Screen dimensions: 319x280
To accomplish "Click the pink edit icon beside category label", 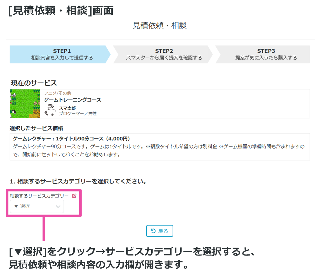I will tap(74, 196).
